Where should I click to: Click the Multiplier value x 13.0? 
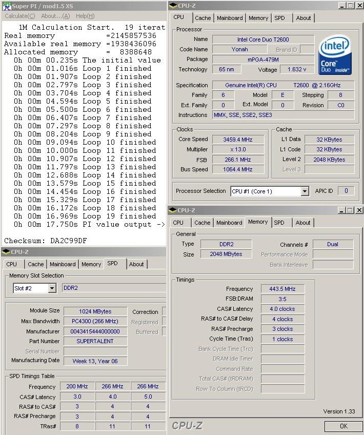(x=238, y=150)
